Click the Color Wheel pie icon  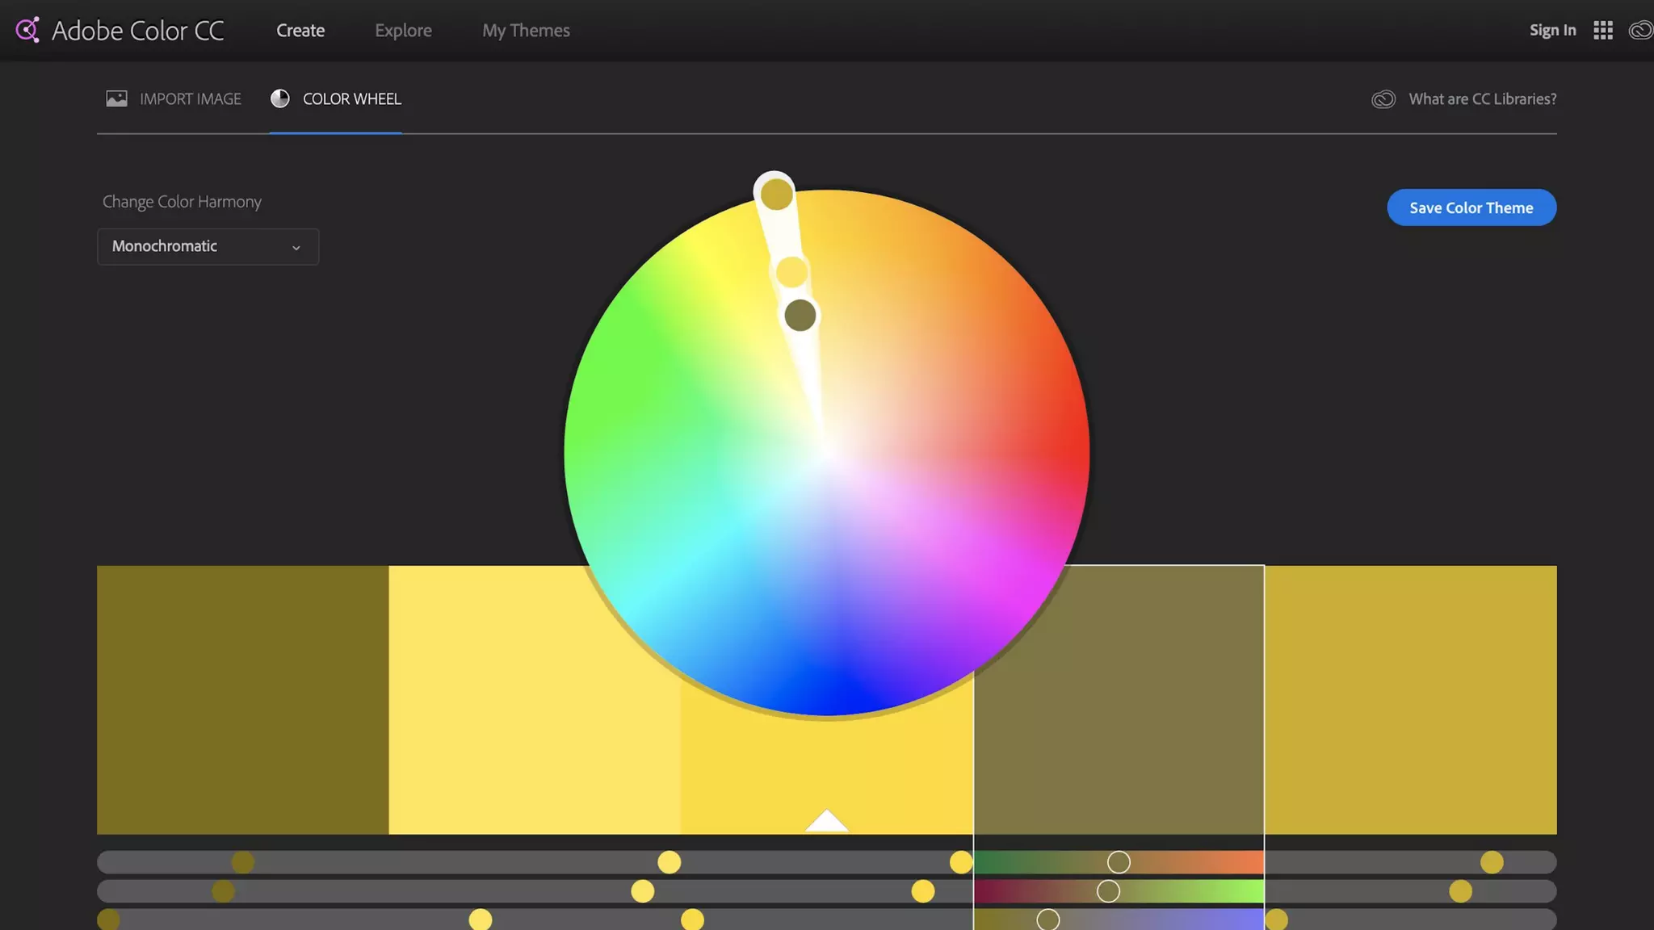coord(280,98)
